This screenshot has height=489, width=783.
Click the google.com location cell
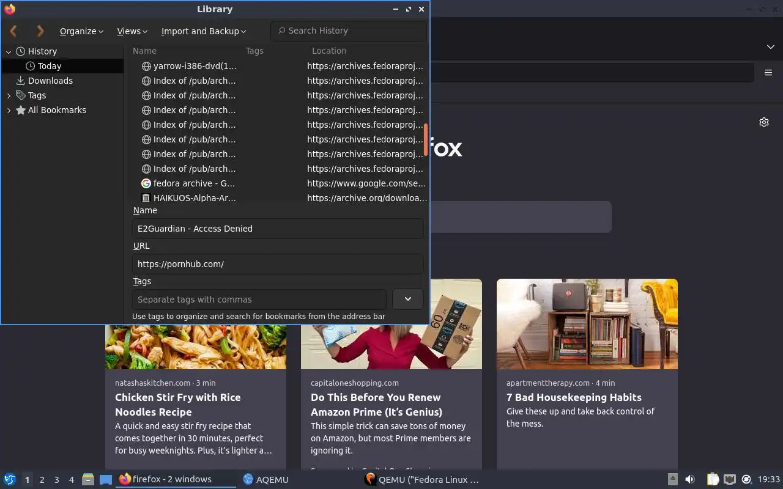click(x=366, y=183)
